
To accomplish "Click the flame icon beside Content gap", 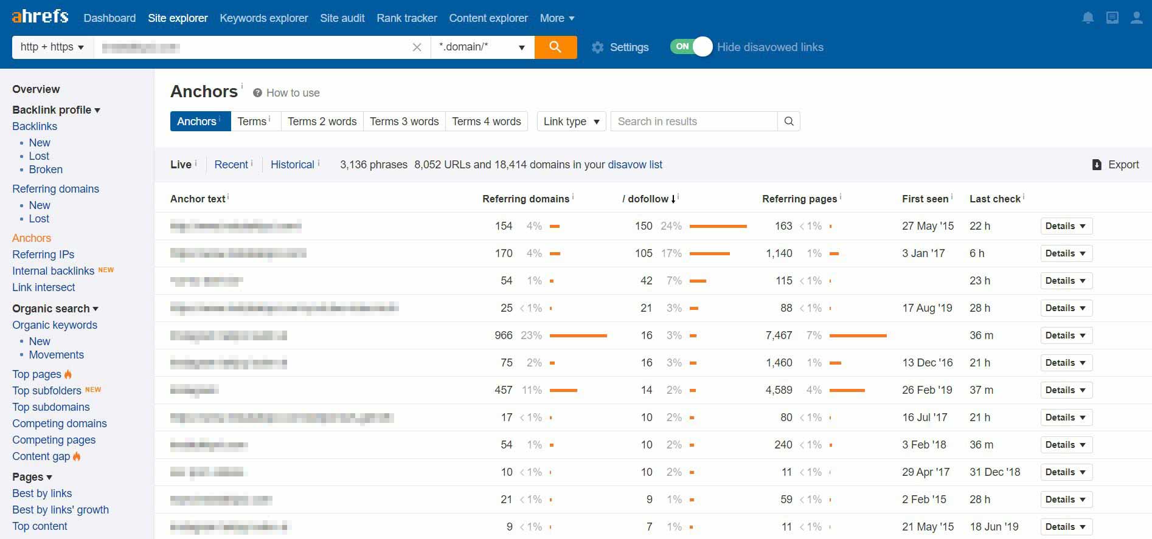I will pos(77,456).
